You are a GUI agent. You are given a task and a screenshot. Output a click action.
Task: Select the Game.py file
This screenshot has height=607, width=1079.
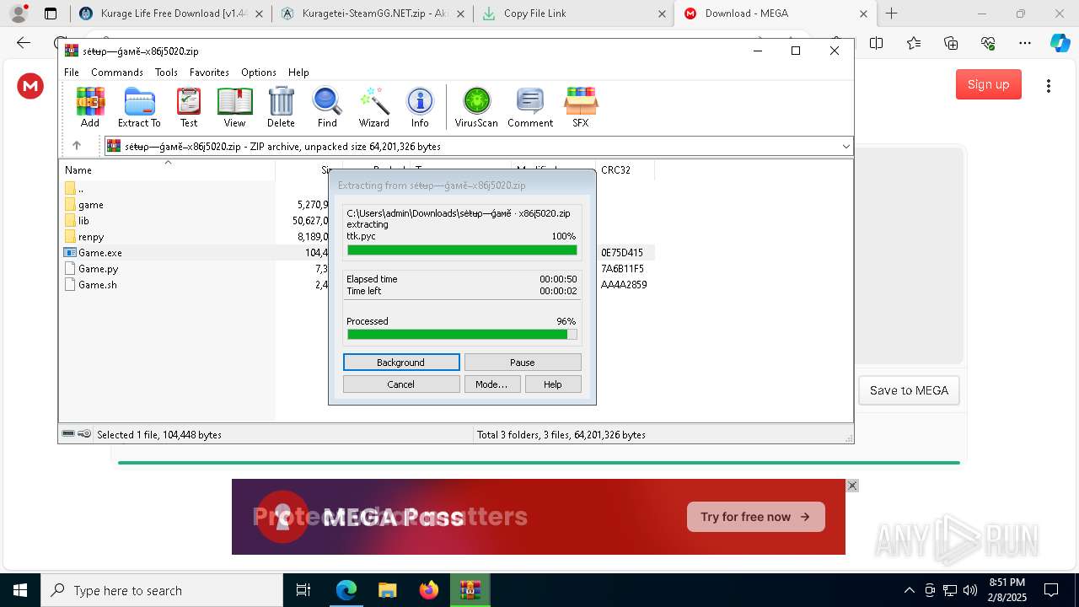point(98,269)
